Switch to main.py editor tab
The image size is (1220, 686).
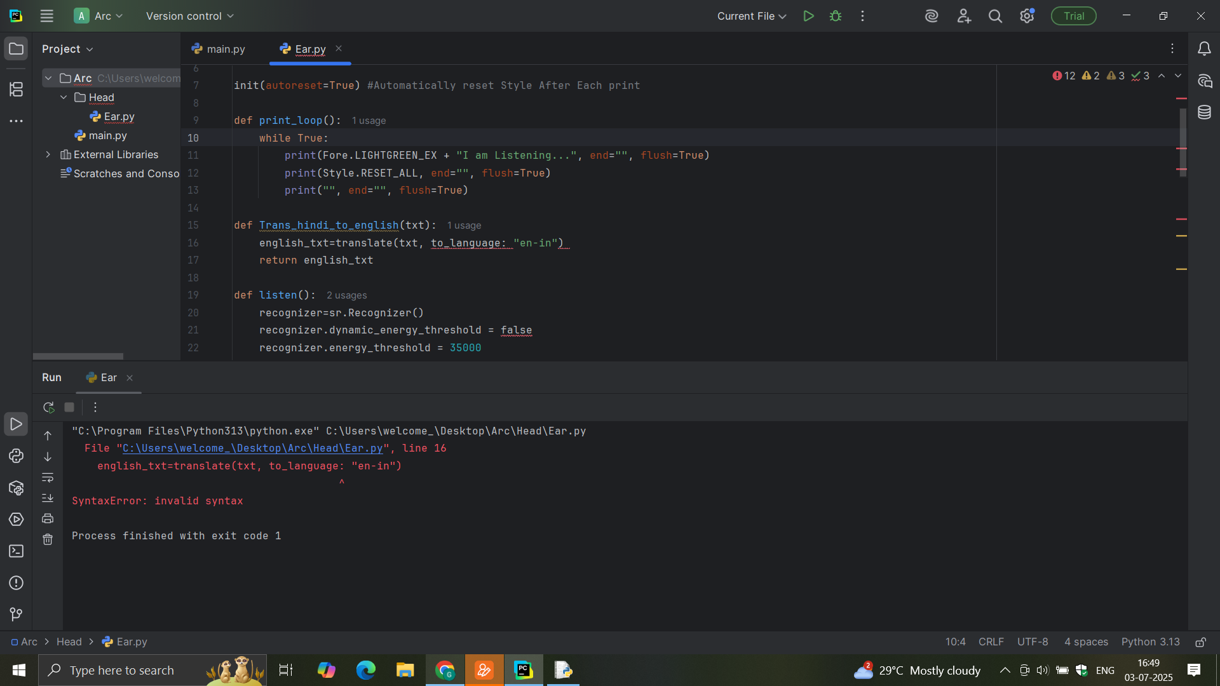pos(219,49)
